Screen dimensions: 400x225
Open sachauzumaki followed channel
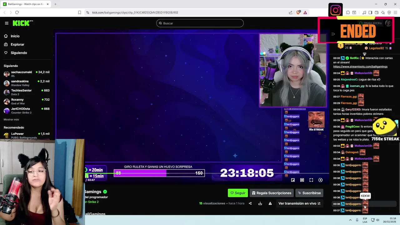[26, 74]
